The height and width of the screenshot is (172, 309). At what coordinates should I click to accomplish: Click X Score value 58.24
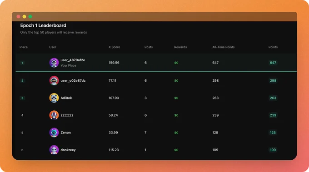coord(113,115)
